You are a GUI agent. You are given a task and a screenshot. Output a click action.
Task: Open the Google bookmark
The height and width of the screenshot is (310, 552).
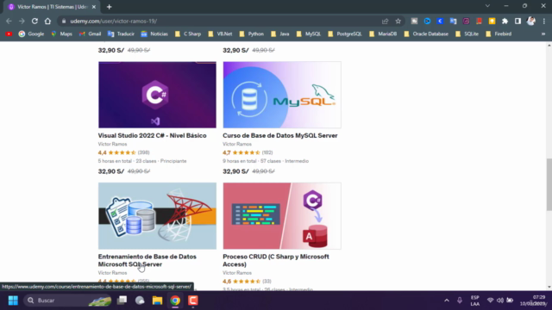tap(31, 34)
